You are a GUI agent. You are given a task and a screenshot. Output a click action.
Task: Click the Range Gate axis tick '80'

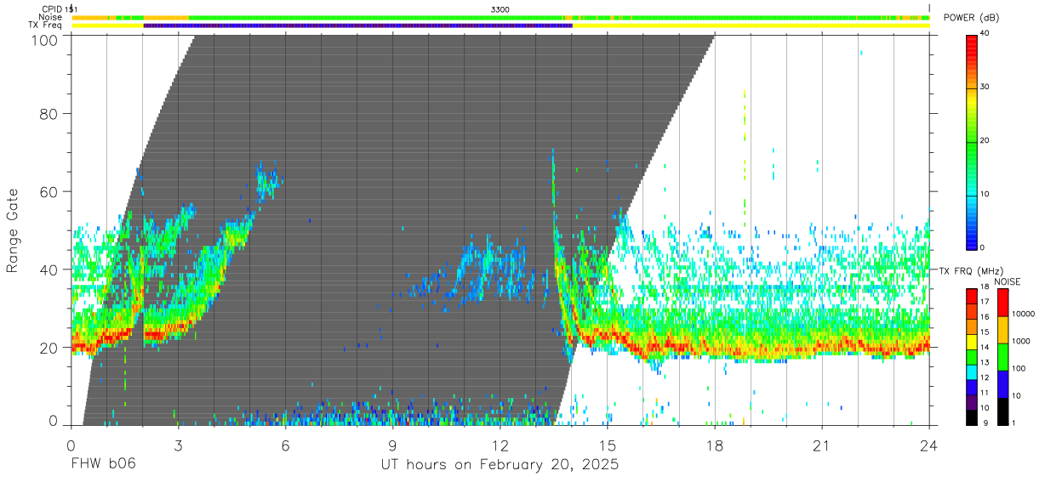[49, 113]
